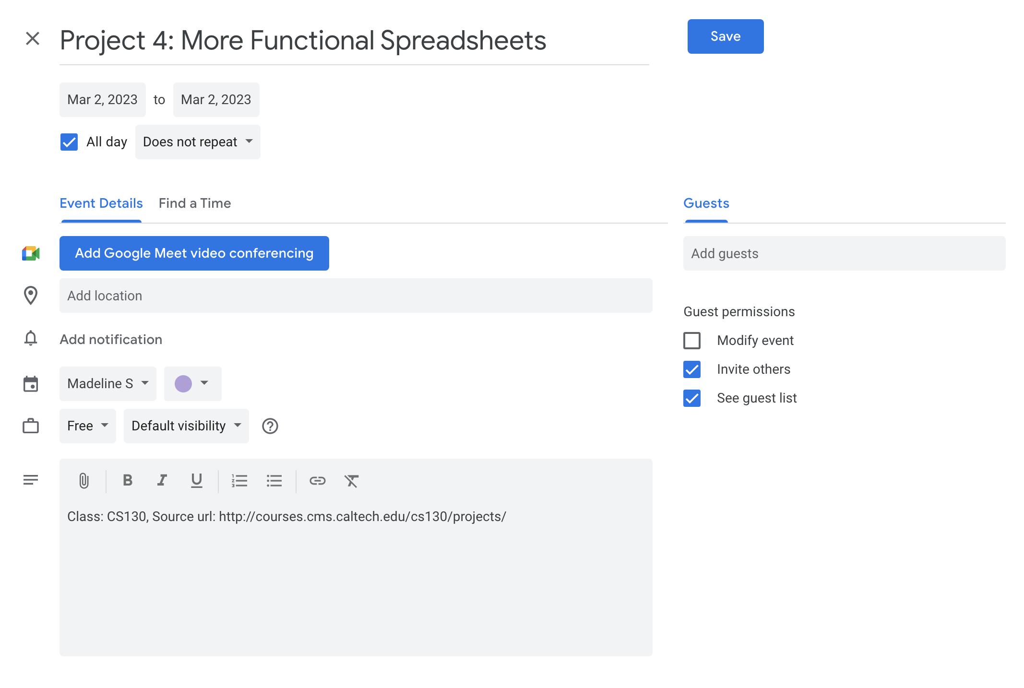Select the Event Details tab
The height and width of the screenshot is (688, 1024).
click(x=101, y=203)
